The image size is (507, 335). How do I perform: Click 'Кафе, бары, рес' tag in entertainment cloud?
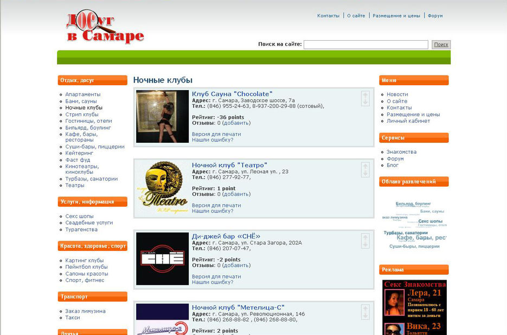pos(422,238)
